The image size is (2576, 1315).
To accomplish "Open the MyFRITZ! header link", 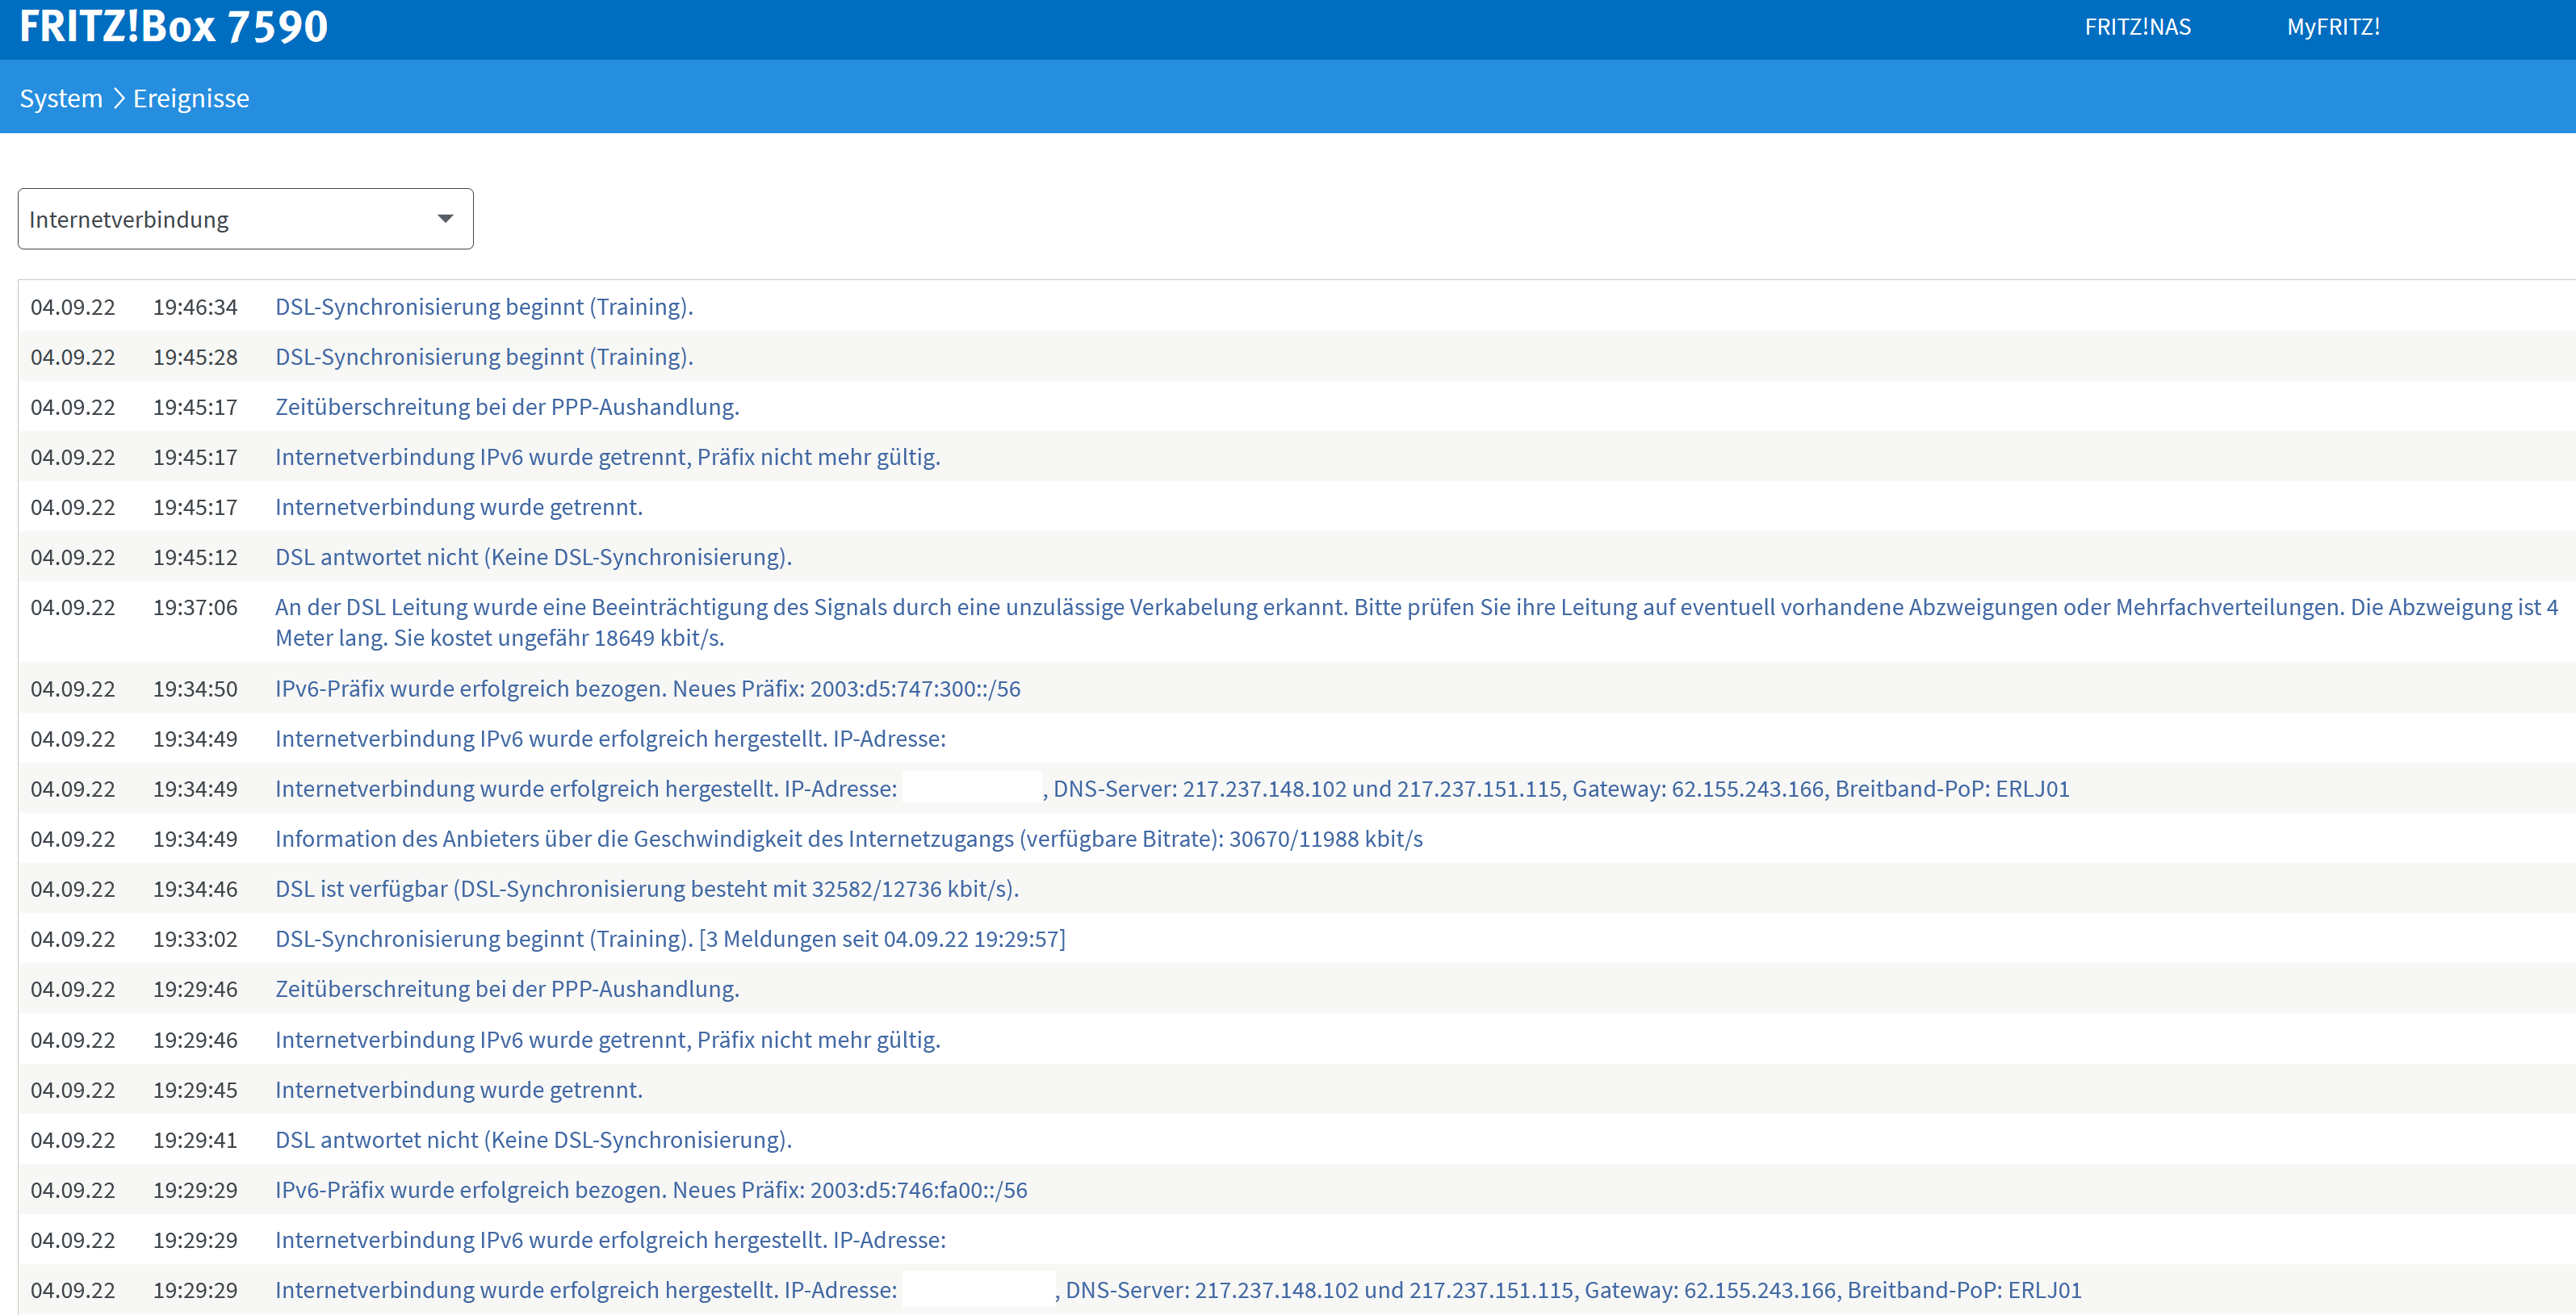I will pyautogui.click(x=2332, y=27).
